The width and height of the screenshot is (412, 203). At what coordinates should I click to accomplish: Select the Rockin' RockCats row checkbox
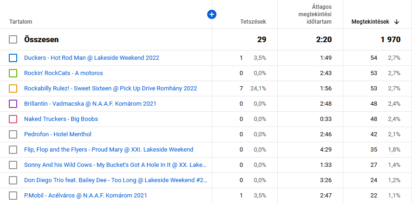[13, 73]
